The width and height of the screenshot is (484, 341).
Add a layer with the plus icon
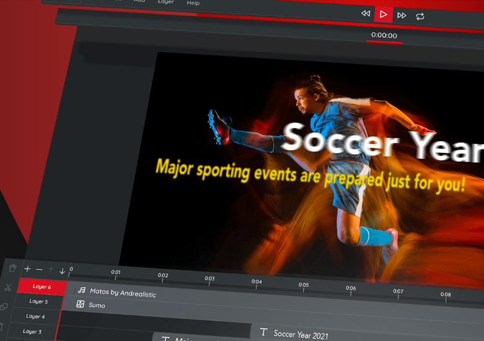point(27,269)
